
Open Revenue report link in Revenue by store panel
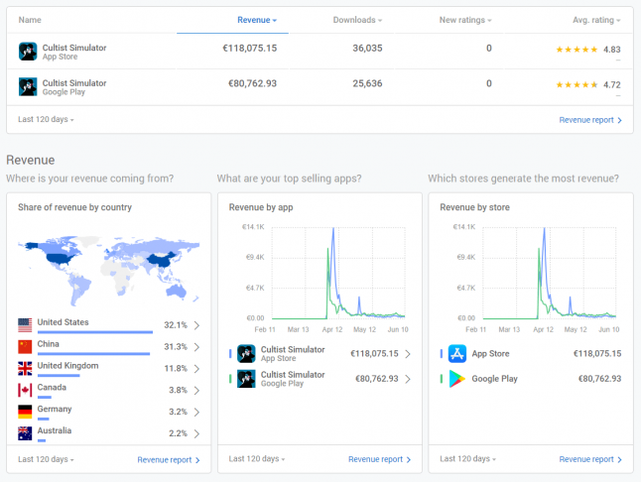coord(590,459)
